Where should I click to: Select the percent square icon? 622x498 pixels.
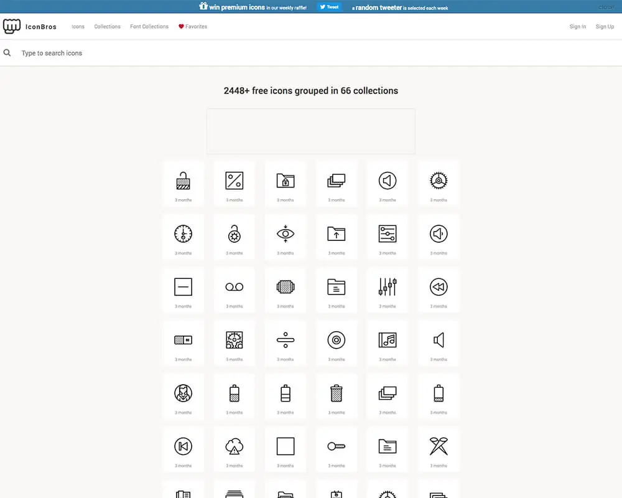pos(234,181)
